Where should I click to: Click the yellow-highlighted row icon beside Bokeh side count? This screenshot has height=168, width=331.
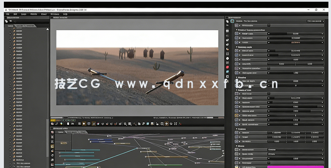[x=237, y=115]
